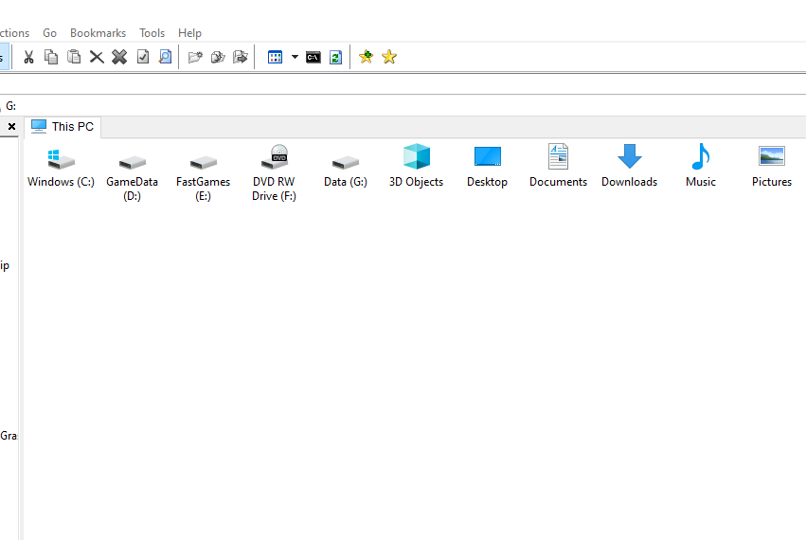Click the G: drive bar button
Image resolution: width=806 pixels, height=540 pixels.
pos(10,106)
